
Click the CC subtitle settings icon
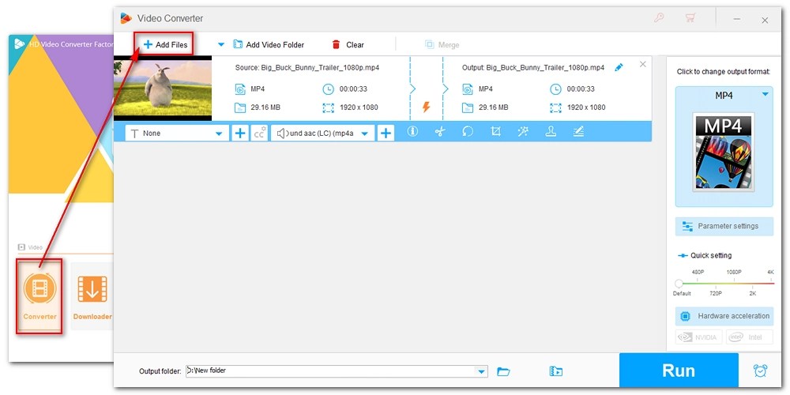point(259,134)
